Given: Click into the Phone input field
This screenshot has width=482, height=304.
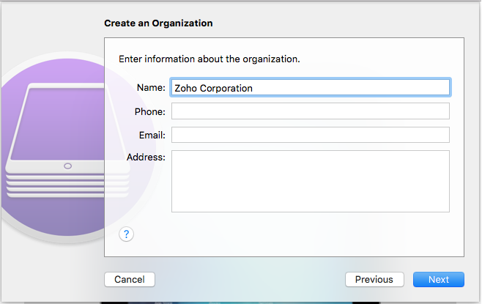Looking at the screenshot, I should tap(311, 111).
